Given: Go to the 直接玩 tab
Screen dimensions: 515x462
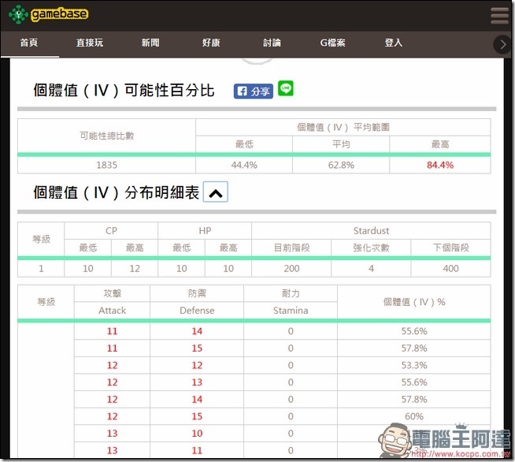Looking at the screenshot, I should [x=90, y=43].
